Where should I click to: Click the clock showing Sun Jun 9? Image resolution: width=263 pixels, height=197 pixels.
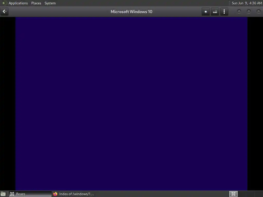point(247,3)
